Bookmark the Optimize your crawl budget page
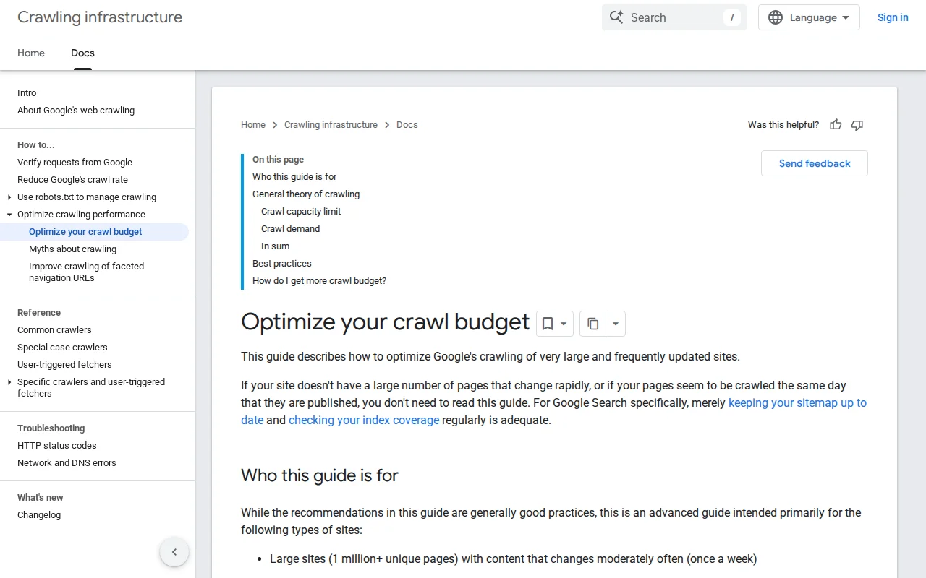This screenshot has height=578, width=926. (x=548, y=323)
